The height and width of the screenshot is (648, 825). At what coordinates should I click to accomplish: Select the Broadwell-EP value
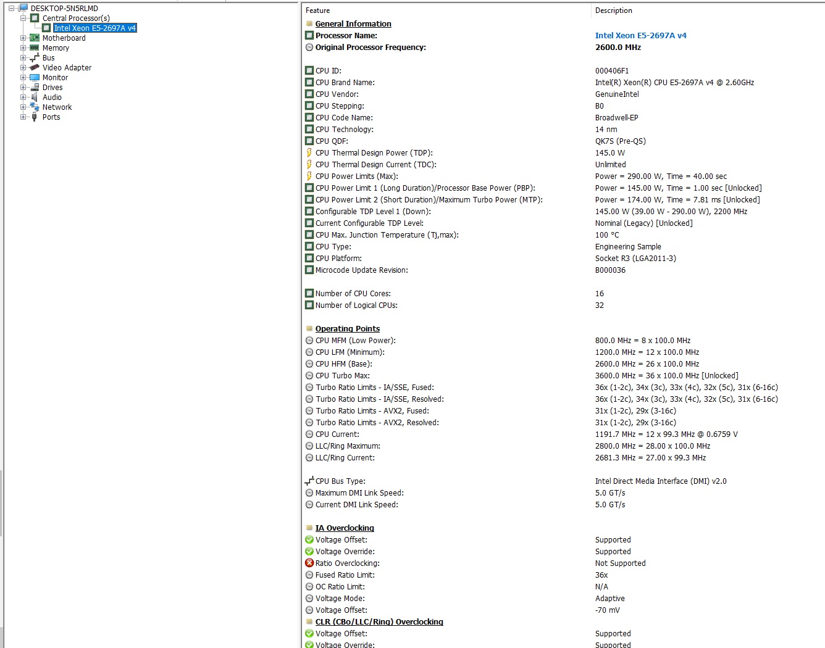pos(616,118)
